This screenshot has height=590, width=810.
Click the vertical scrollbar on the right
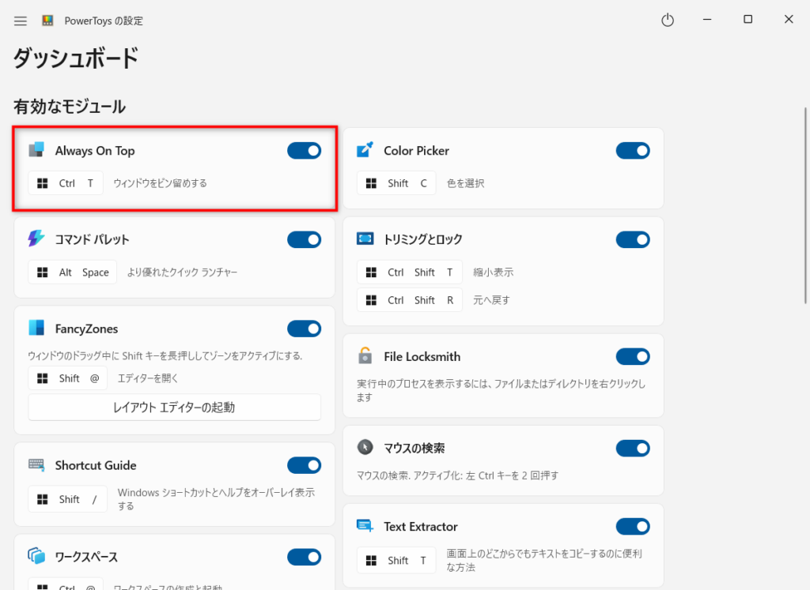pyautogui.click(x=804, y=205)
